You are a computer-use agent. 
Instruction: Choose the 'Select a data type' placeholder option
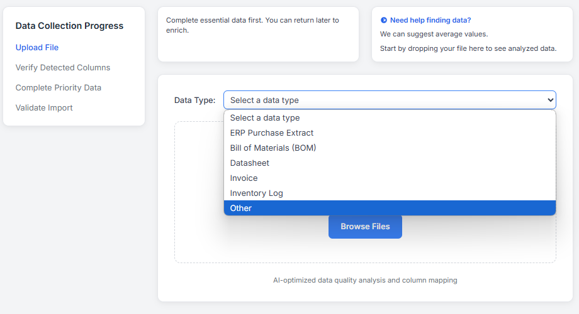point(264,118)
